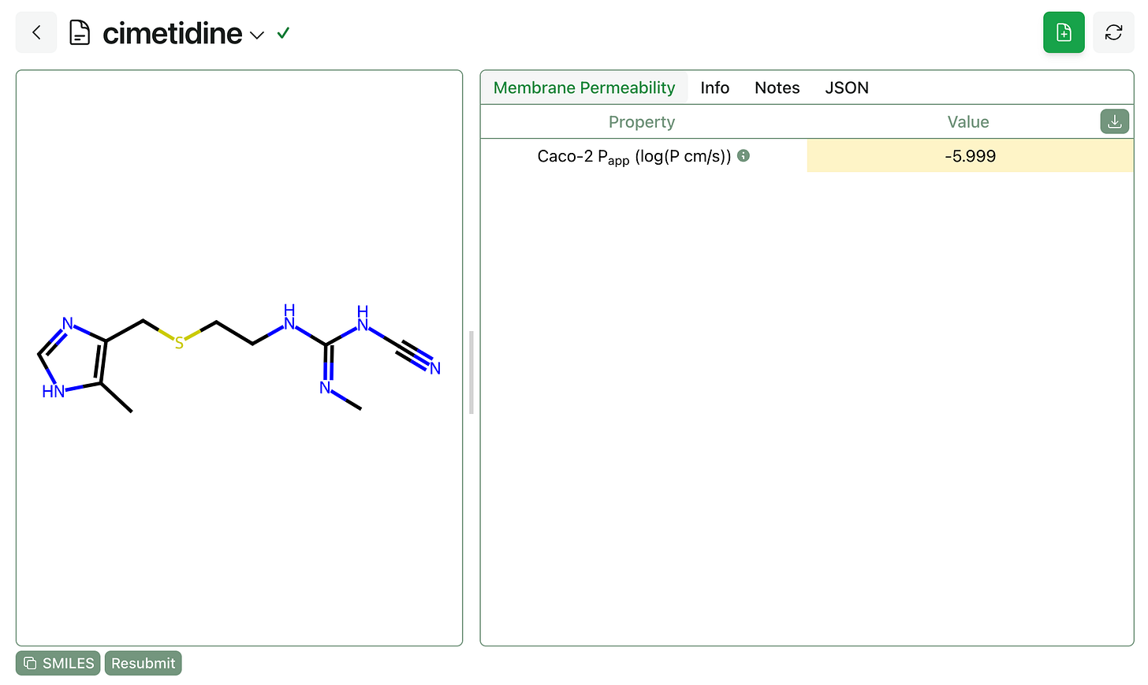Select the Membrane Permeability tab
This screenshot has width=1148, height=685.
coord(583,87)
